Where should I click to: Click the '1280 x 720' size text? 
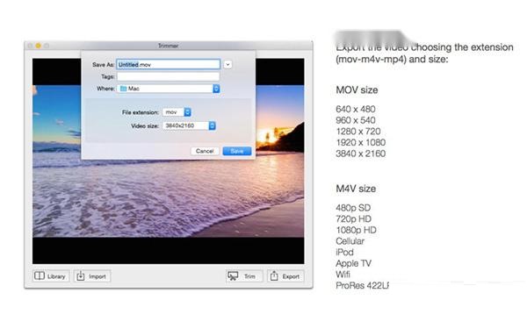click(x=358, y=132)
